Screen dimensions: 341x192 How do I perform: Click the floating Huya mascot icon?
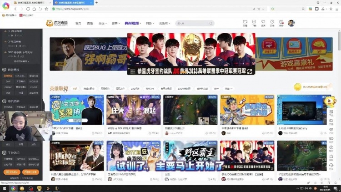tap(330, 101)
